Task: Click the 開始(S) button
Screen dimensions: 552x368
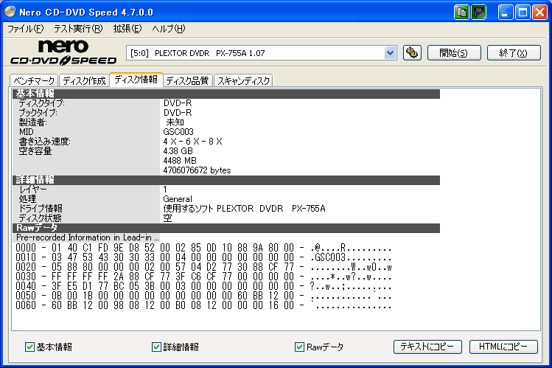Action: 454,53
